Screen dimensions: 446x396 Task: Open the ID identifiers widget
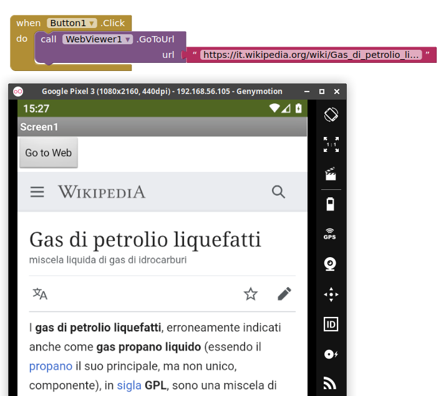click(331, 324)
